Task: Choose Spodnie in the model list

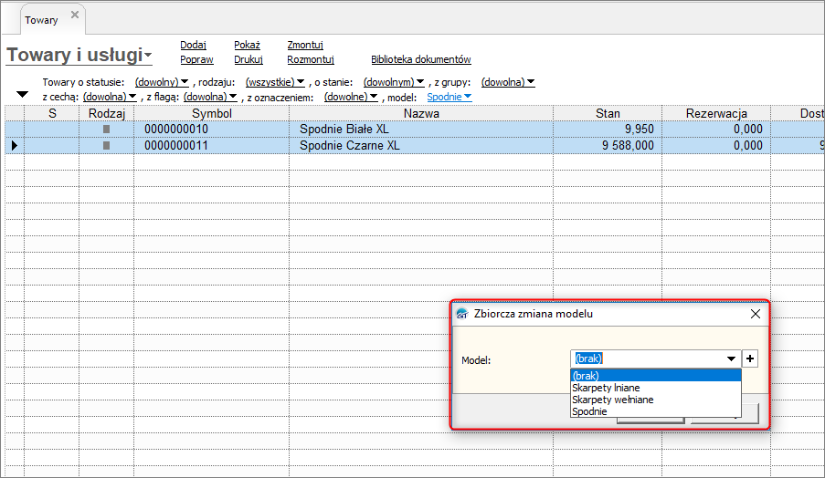Action: click(x=656, y=411)
